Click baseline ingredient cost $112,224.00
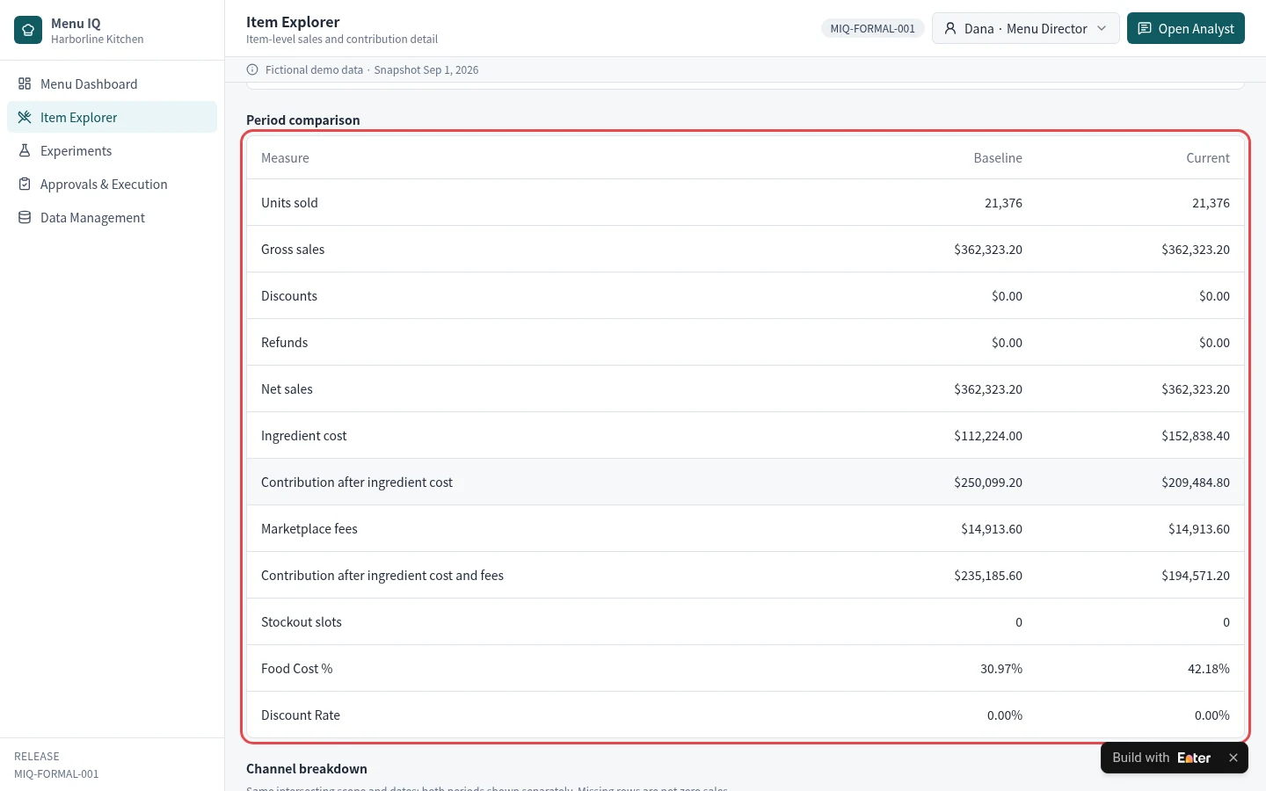The height and width of the screenshot is (791, 1266). [x=988, y=436]
